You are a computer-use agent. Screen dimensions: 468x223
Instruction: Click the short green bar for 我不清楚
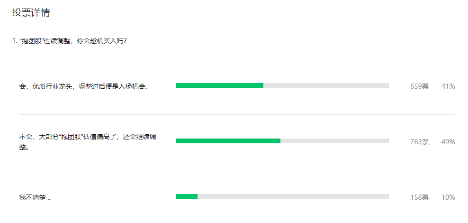tap(187, 196)
